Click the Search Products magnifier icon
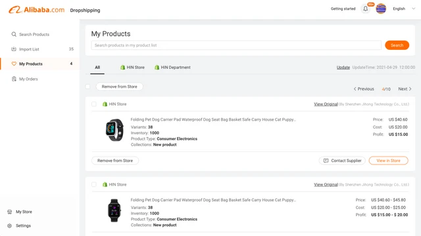The height and width of the screenshot is (236, 421). [x=14, y=34]
